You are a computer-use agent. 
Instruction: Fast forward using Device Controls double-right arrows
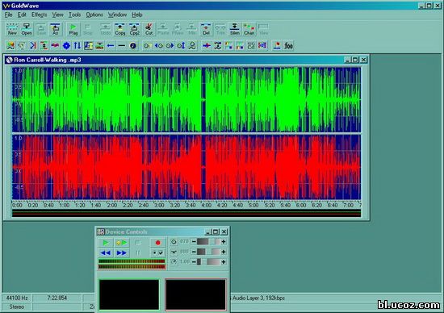[121, 252]
